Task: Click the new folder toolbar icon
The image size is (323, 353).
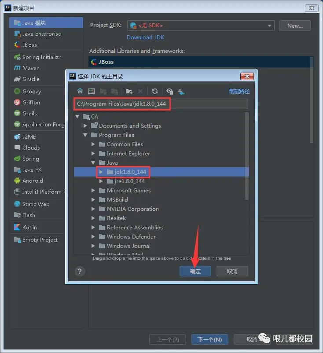Action: [129, 91]
